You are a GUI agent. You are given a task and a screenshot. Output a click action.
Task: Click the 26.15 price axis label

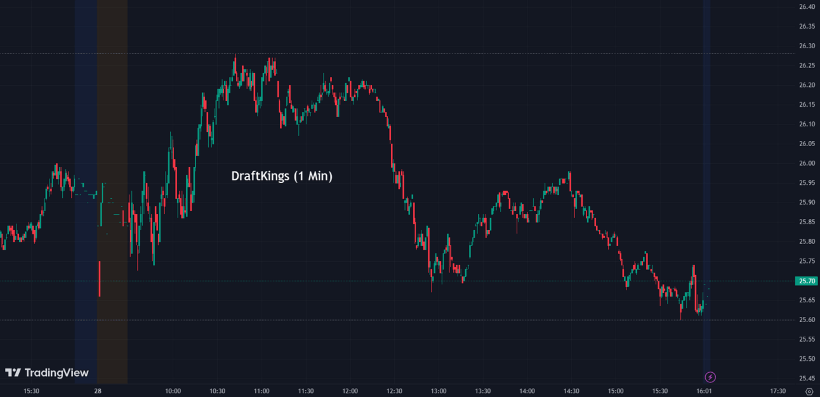[807, 105]
